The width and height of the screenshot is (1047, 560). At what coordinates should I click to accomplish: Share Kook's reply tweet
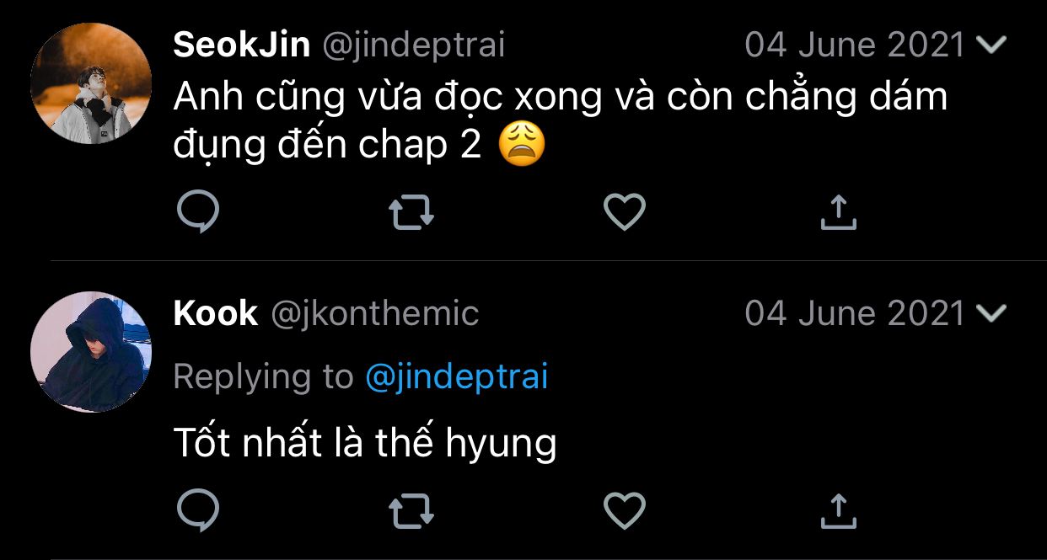pyautogui.click(x=838, y=509)
